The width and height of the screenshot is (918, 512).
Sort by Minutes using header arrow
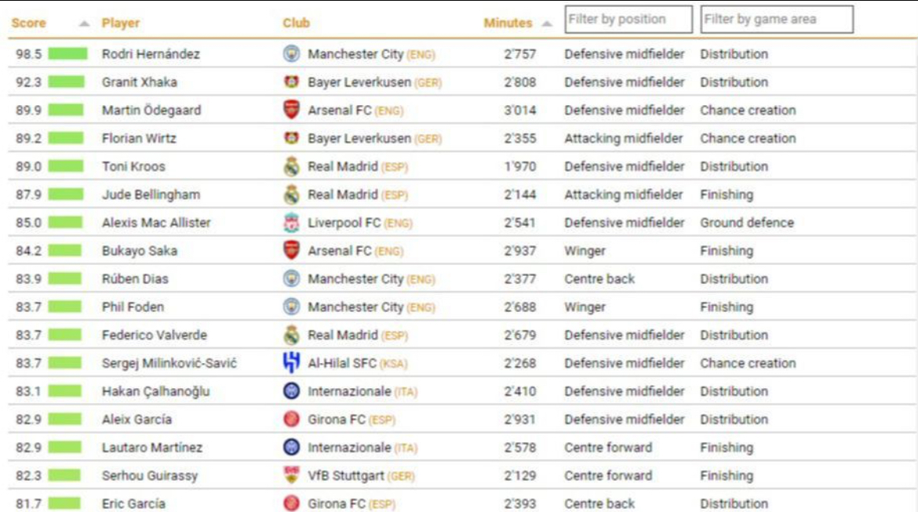coord(547,24)
